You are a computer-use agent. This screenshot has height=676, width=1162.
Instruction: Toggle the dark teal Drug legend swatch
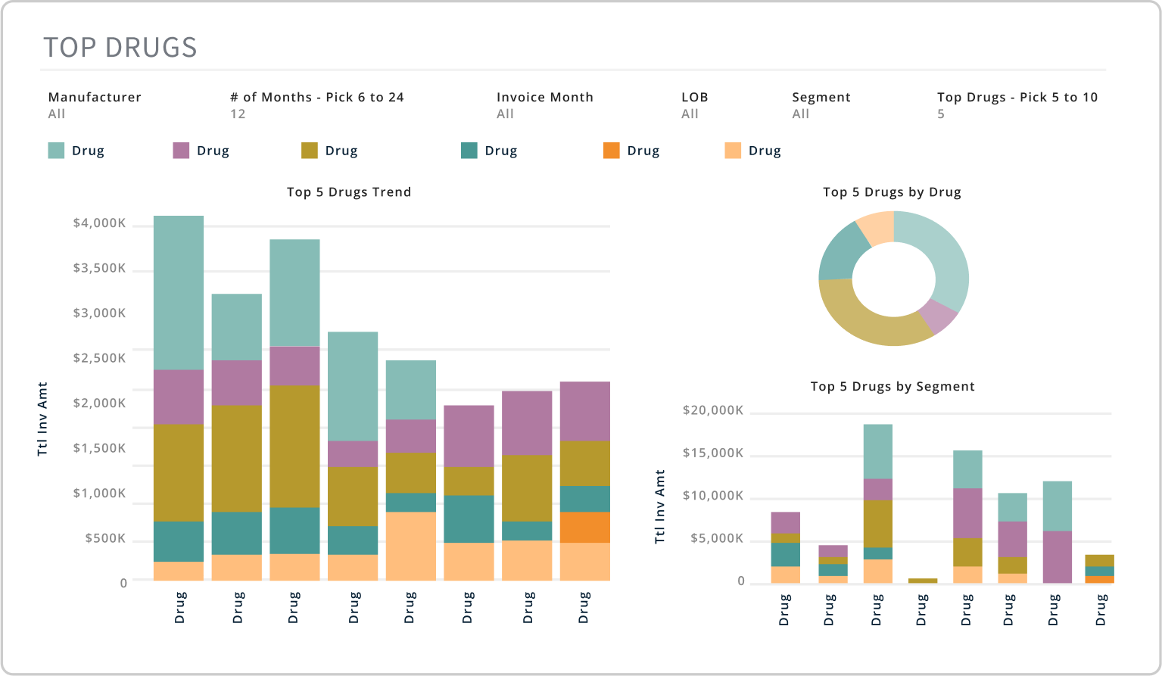[469, 151]
